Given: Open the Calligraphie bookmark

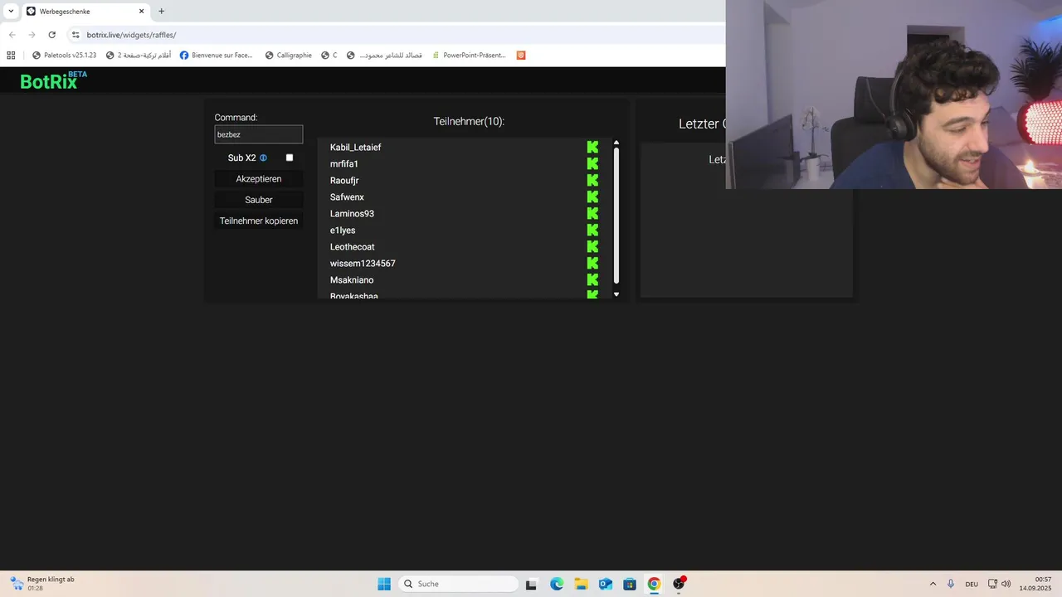Looking at the screenshot, I should click(289, 56).
